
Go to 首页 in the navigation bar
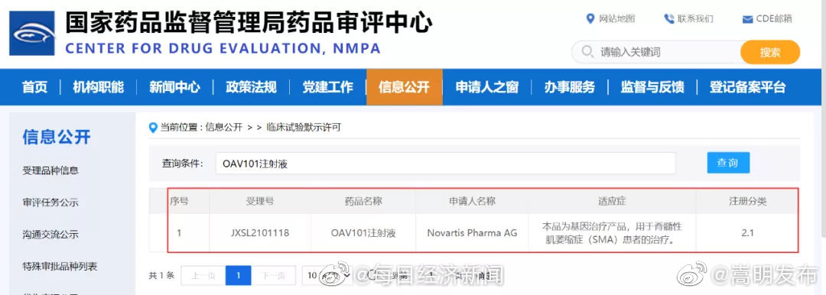pyautogui.click(x=34, y=87)
